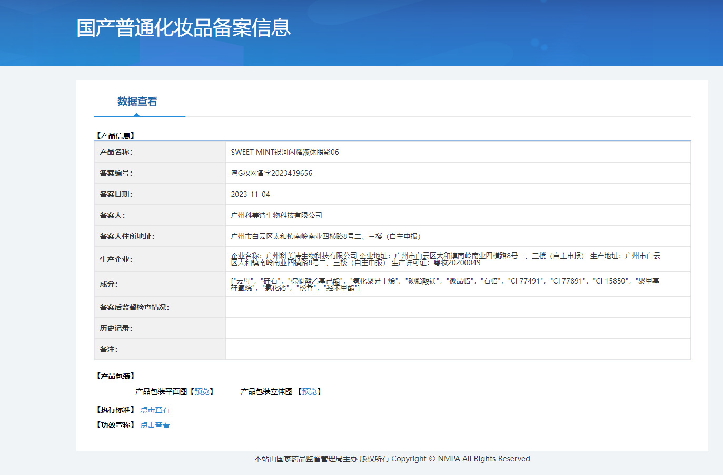
Task: Open the 数据查看 tab
Action: click(x=137, y=102)
